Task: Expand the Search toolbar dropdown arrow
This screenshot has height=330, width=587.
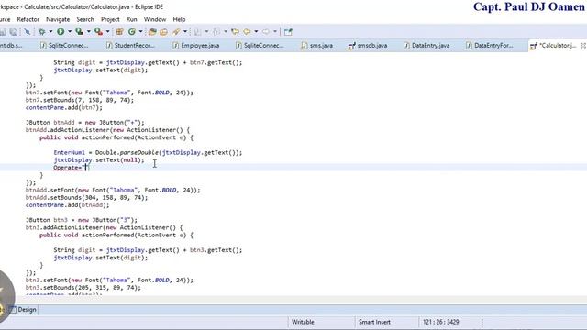Action: click(185, 32)
